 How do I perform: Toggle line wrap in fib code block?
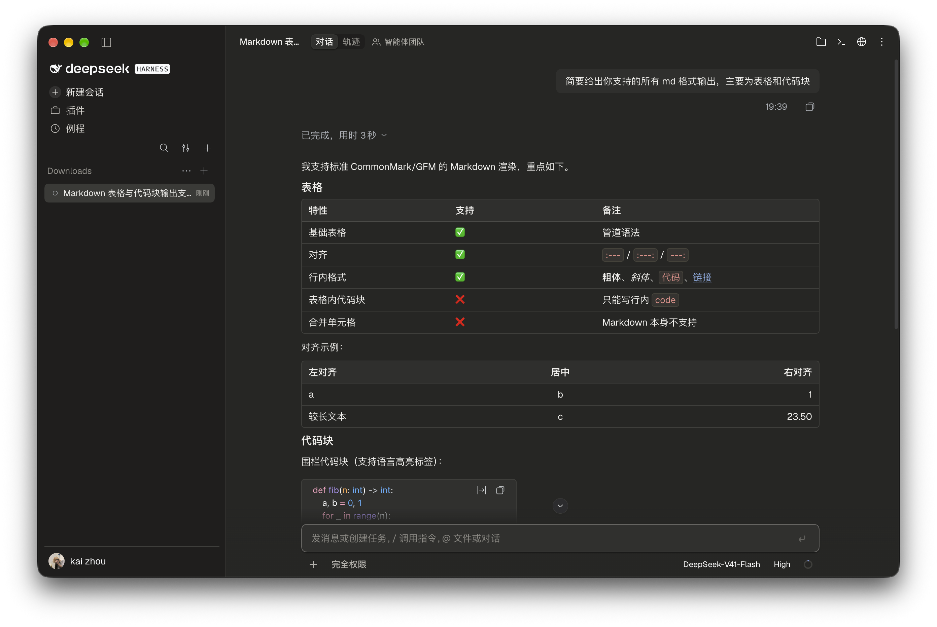(481, 490)
